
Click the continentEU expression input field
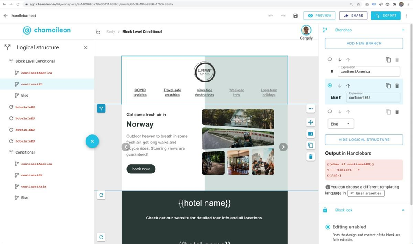pyautogui.click(x=373, y=98)
